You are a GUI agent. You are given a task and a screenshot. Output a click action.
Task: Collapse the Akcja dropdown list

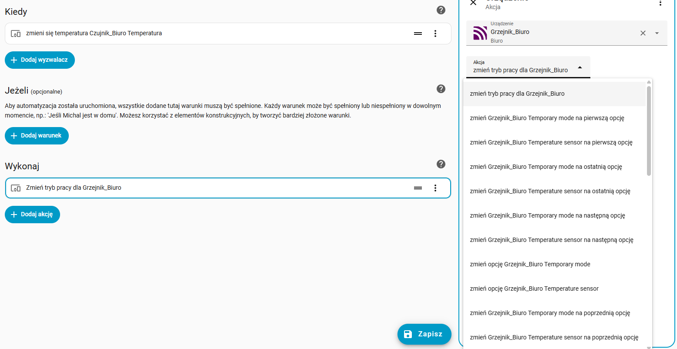coord(580,67)
